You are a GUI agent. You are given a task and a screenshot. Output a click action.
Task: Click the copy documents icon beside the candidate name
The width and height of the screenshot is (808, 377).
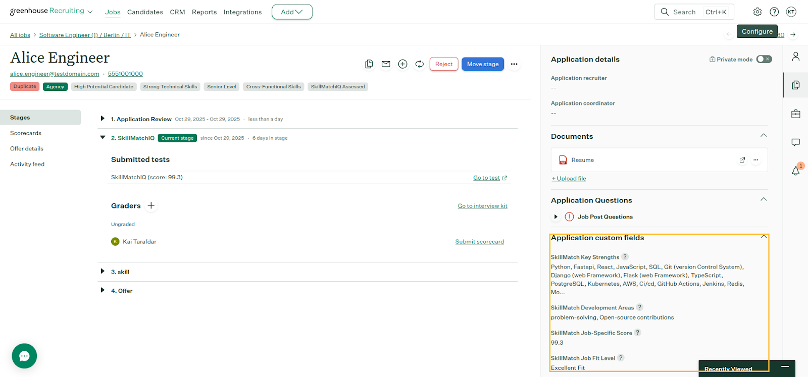coord(369,64)
